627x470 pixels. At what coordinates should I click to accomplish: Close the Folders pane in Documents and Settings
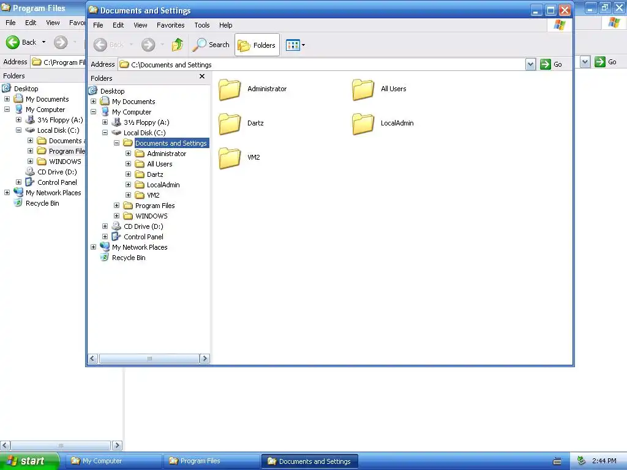202,76
